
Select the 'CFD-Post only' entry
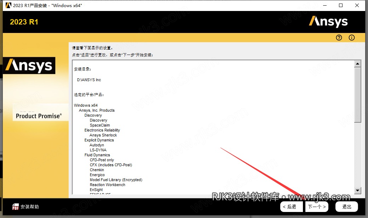102,160
